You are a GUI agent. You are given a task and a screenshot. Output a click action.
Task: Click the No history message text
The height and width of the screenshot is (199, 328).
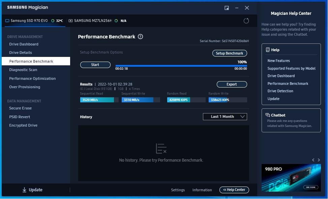pos(161,160)
